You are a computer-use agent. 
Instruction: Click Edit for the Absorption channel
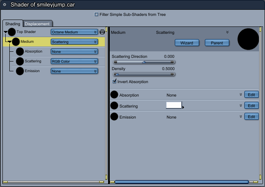(251, 95)
